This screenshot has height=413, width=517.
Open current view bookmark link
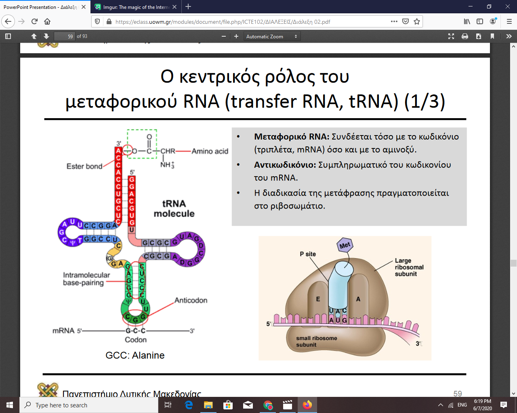pos(492,36)
